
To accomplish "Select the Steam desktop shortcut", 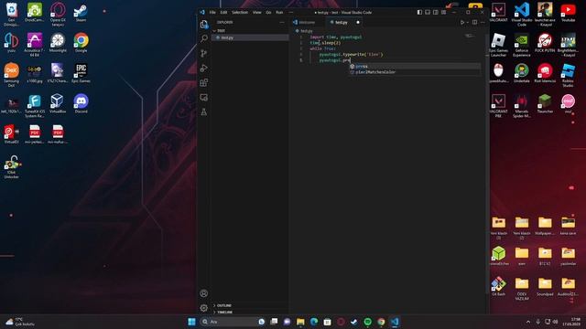I will pyautogui.click(x=81, y=13).
